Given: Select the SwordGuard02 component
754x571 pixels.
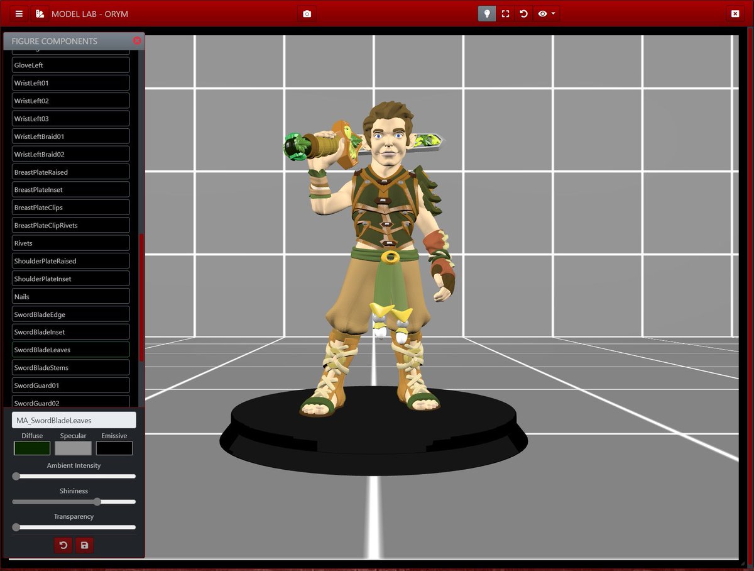Looking at the screenshot, I should [x=71, y=402].
